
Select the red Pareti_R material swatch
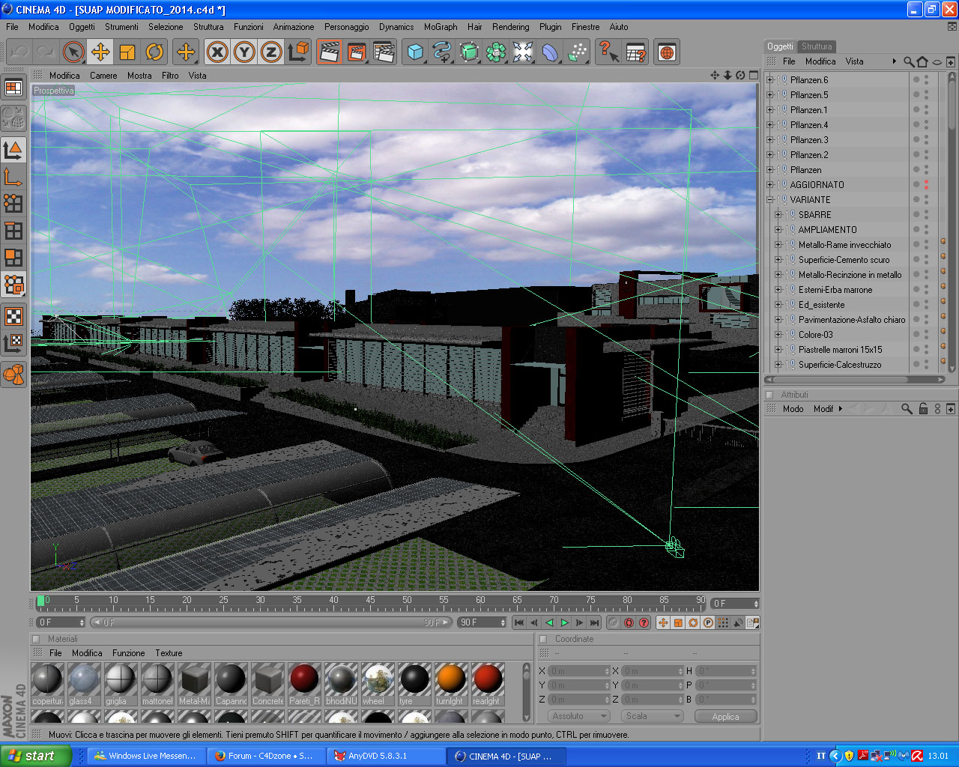tap(304, 684)
